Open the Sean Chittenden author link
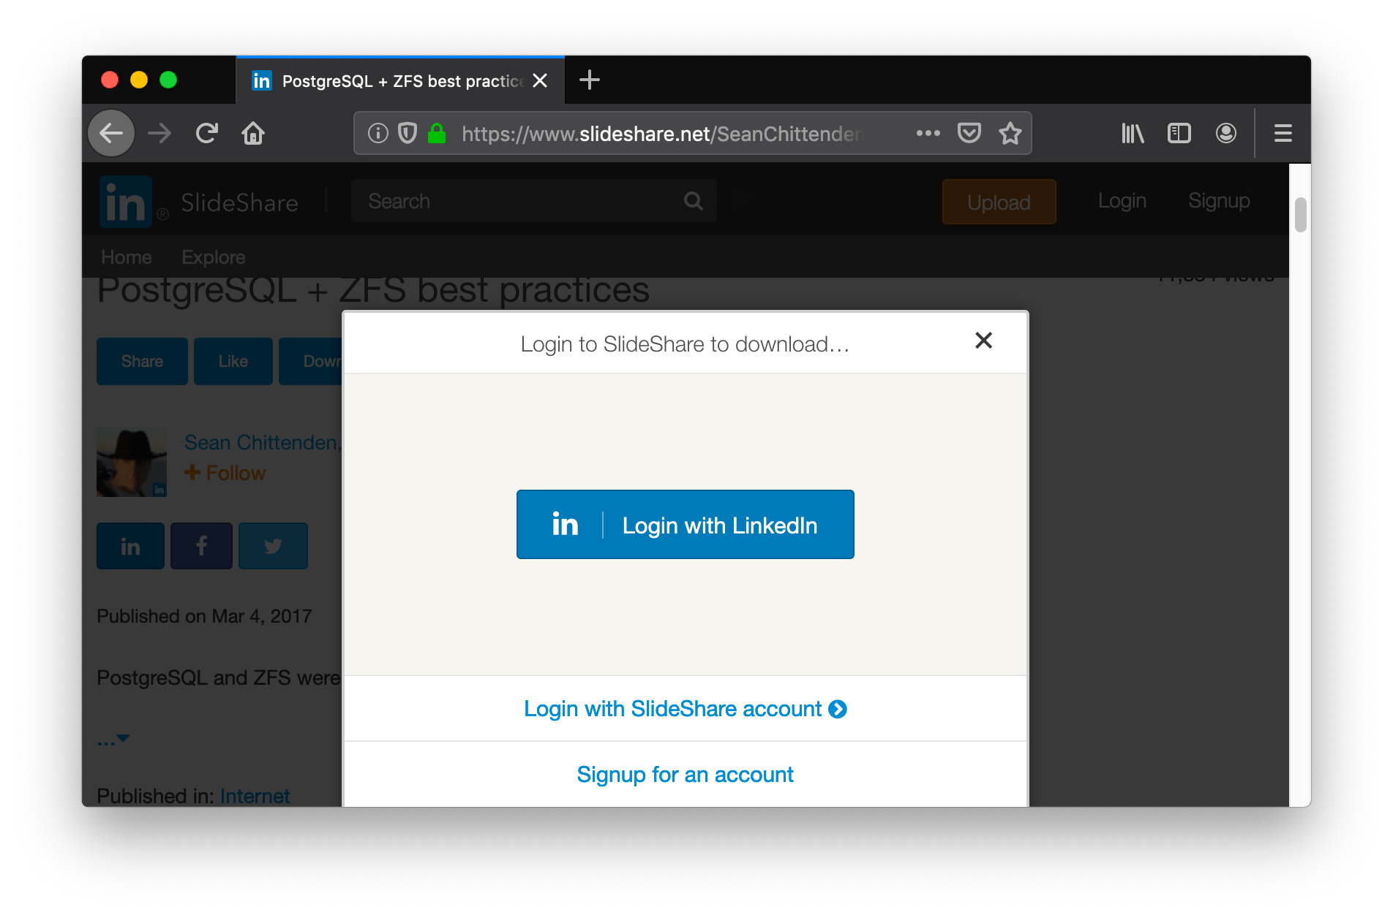 click(x=262, y=442)
